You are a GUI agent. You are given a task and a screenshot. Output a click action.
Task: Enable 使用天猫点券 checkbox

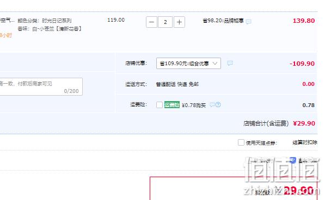241,142
